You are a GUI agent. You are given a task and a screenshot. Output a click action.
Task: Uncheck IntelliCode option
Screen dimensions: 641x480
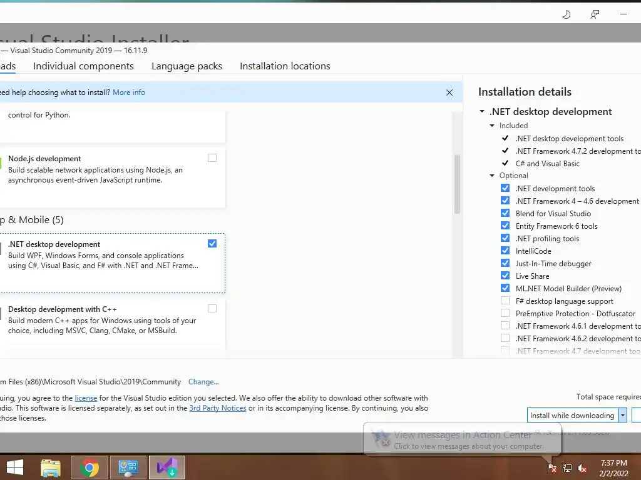[505, 251]
